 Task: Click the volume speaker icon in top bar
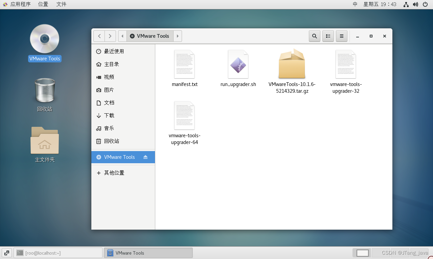[415, 4]
